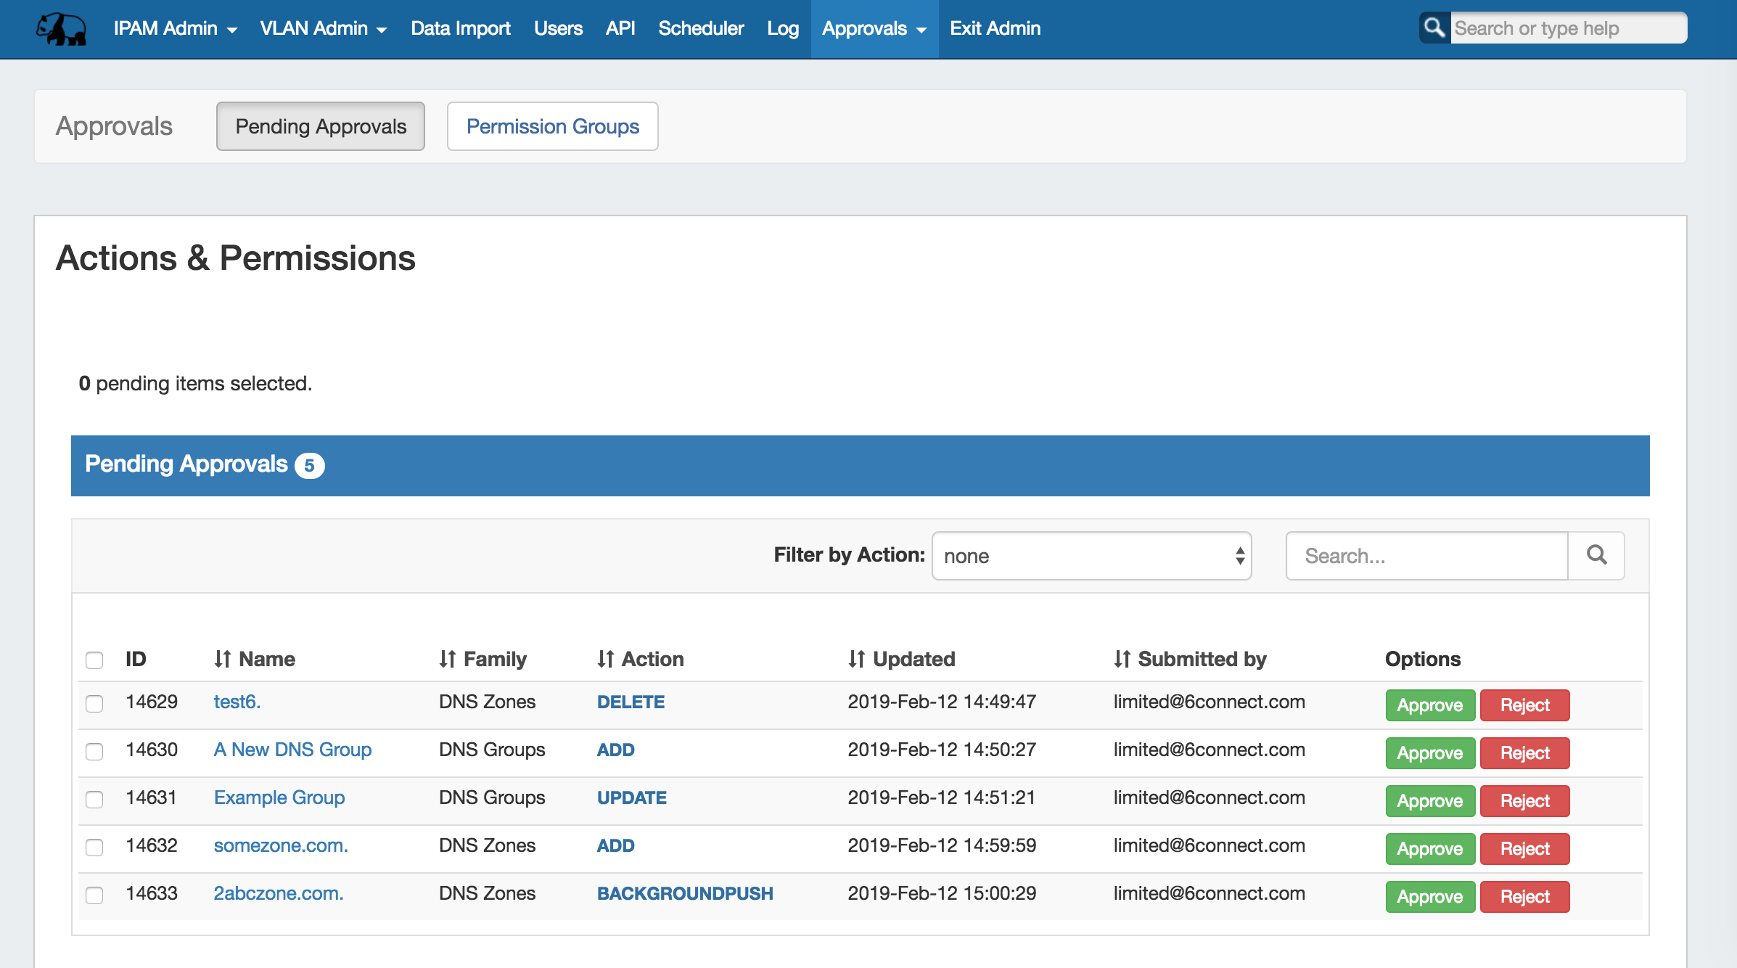Image resolution: width=1737 pixels, height=968 pixels.
Task: Expand the IPAM Admin menu
Action: coord(175,28)
